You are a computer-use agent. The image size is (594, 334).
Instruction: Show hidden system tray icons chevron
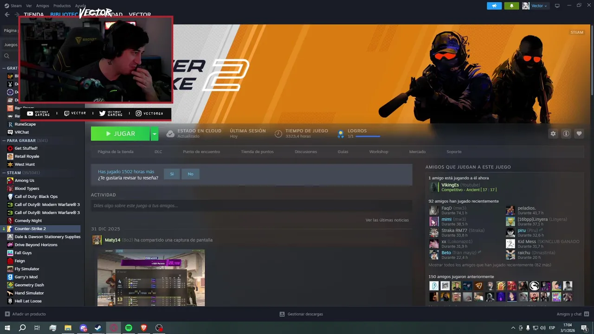pyautogui.click(x=513, y=328)
